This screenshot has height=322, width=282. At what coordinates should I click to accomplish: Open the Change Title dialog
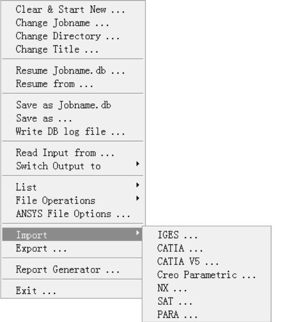57,49
